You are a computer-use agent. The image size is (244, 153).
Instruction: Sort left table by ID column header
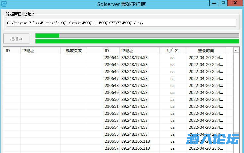(x=12, y=50)
